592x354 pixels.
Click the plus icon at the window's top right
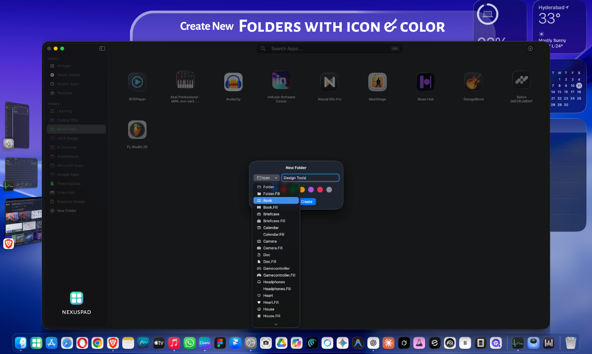530,48
